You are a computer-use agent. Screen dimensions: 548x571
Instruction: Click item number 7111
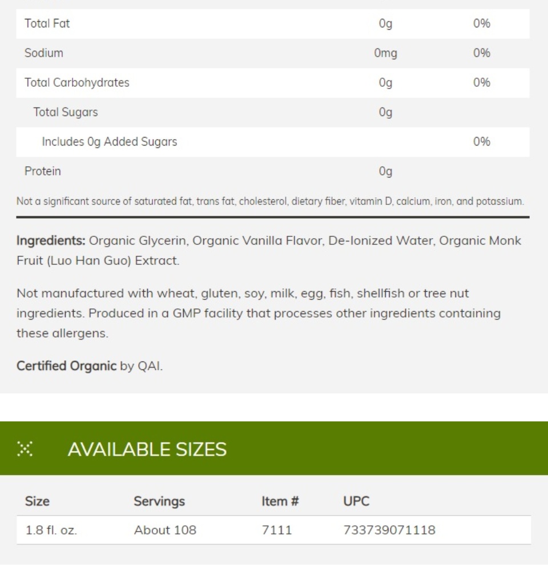click(277, 530)
